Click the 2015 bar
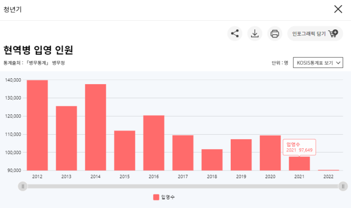This screenshot has height=208, width=351. tap(124, 151)
